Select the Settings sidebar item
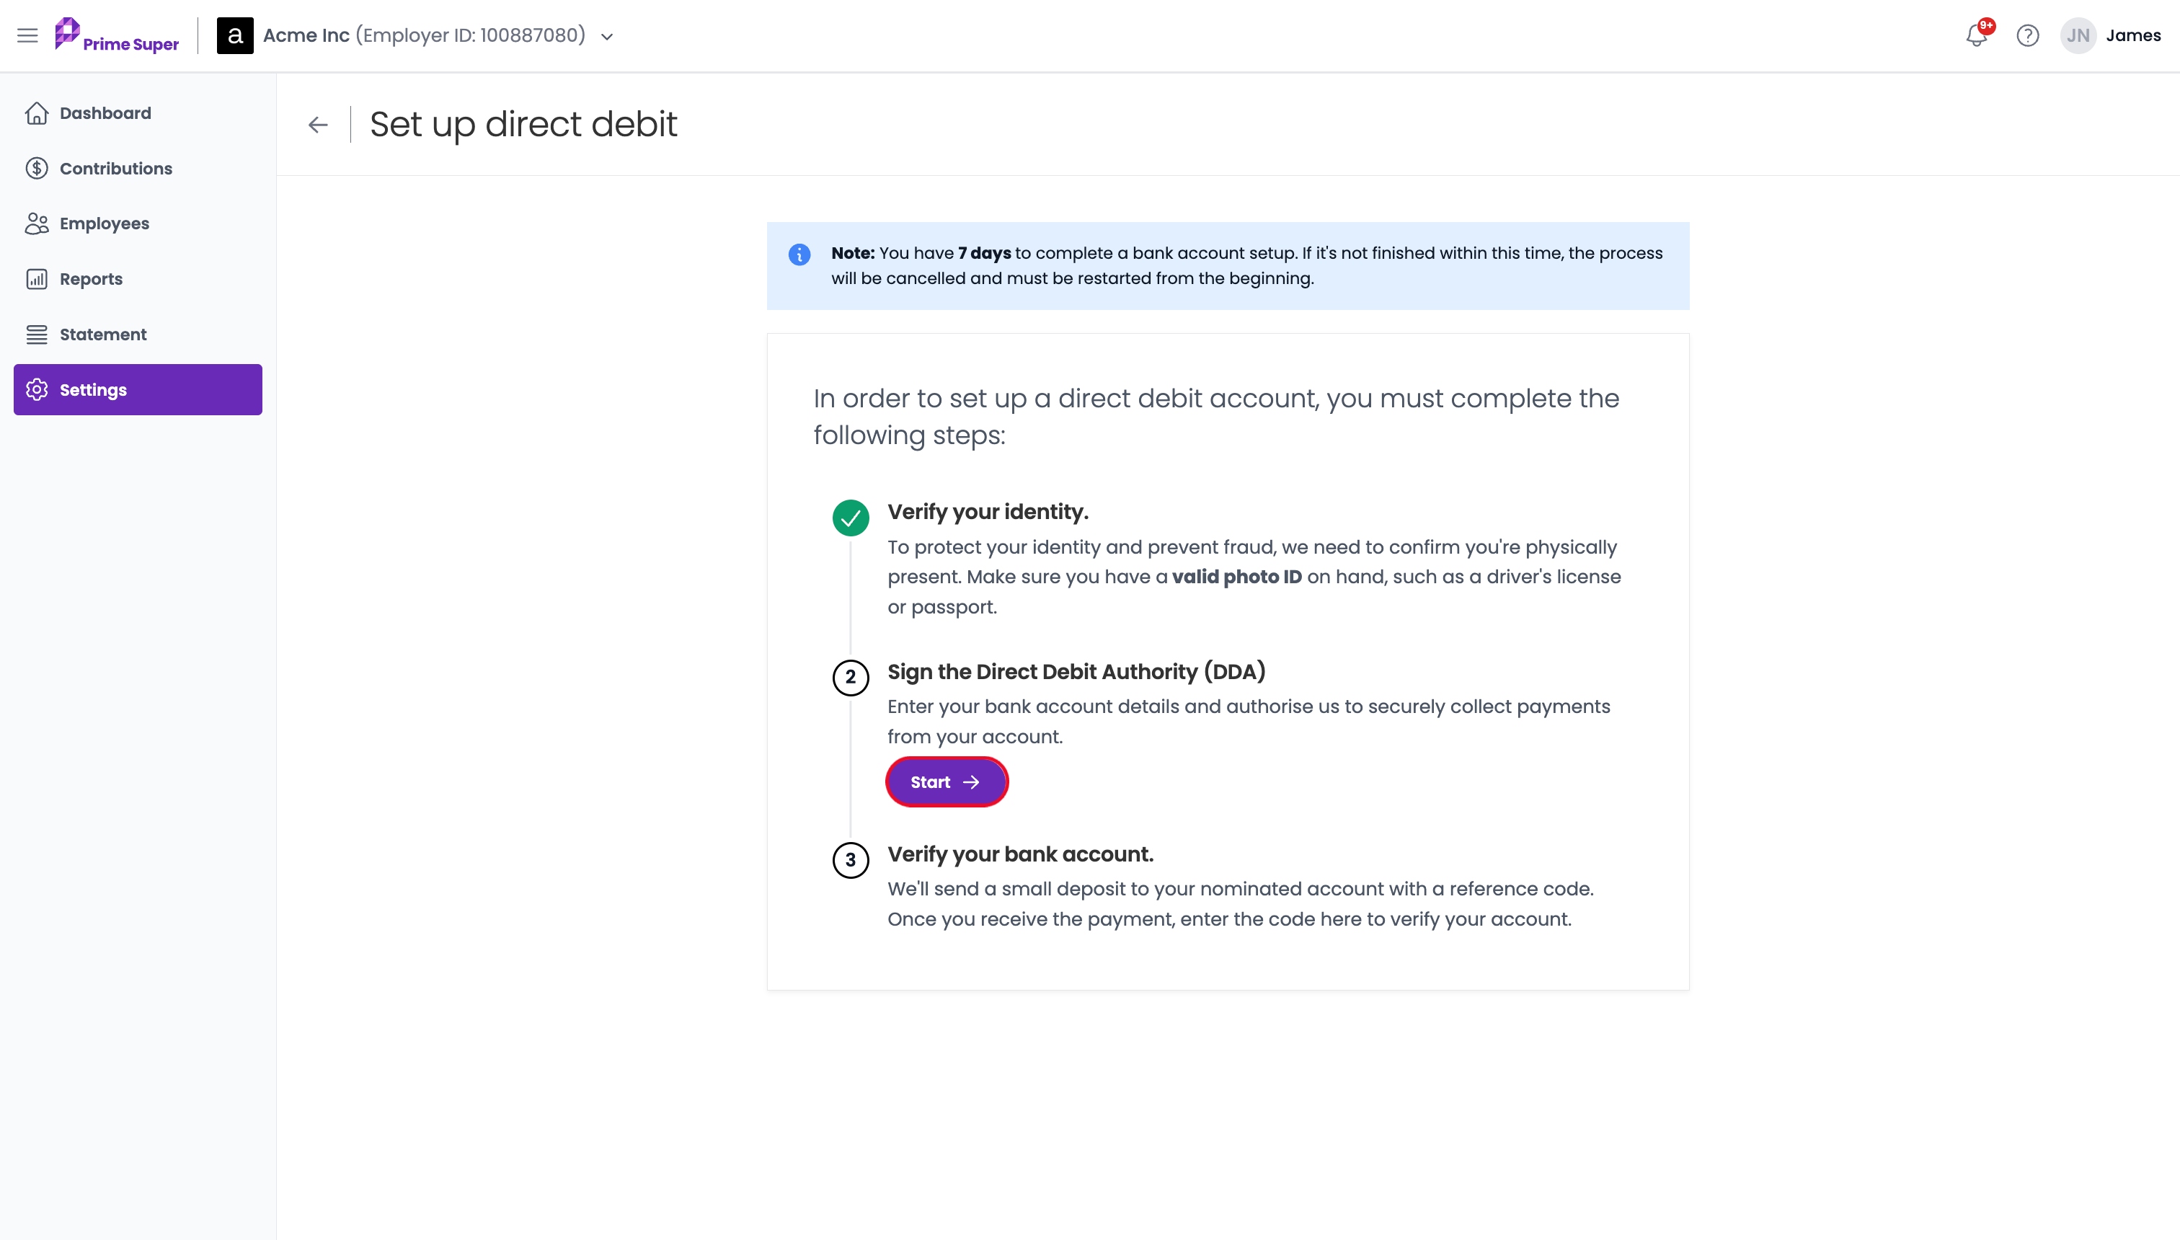The image size is (2180, 1240). coord(138,389)
